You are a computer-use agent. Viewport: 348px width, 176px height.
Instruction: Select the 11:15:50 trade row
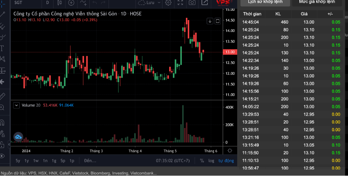coord(291,153)
